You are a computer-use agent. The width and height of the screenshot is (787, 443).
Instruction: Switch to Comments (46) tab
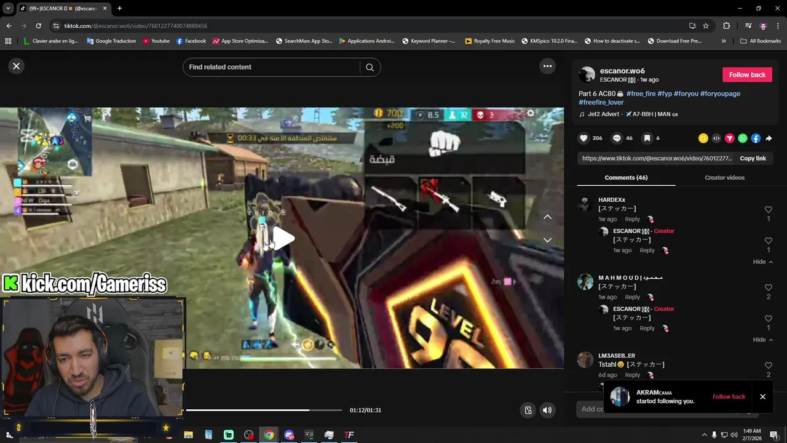(626, 177)
